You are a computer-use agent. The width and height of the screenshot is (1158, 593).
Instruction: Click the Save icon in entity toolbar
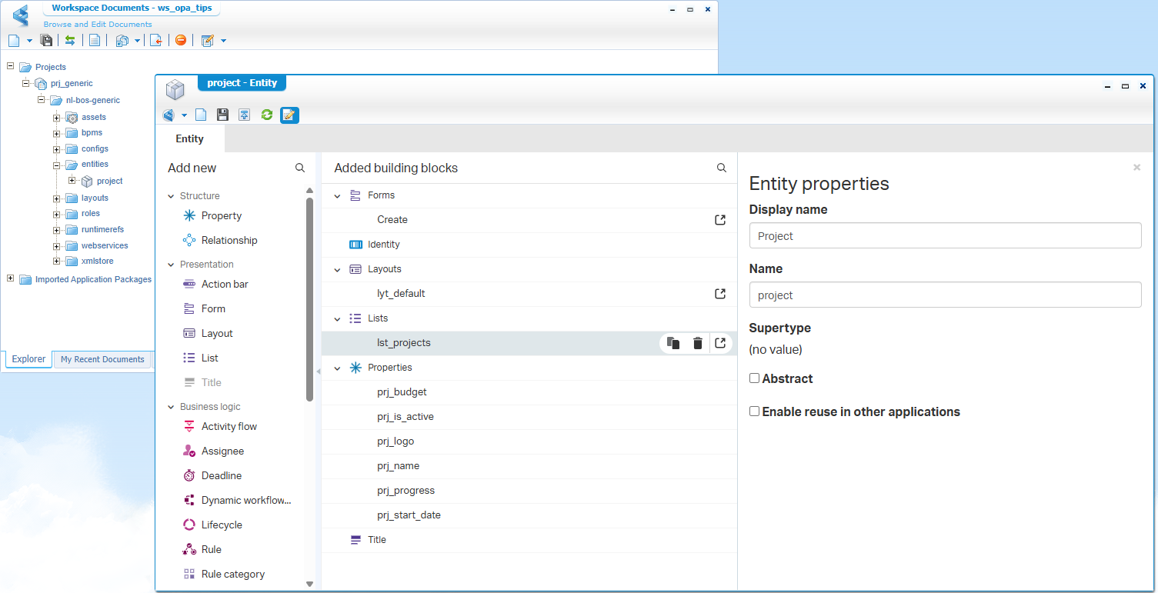222,115
